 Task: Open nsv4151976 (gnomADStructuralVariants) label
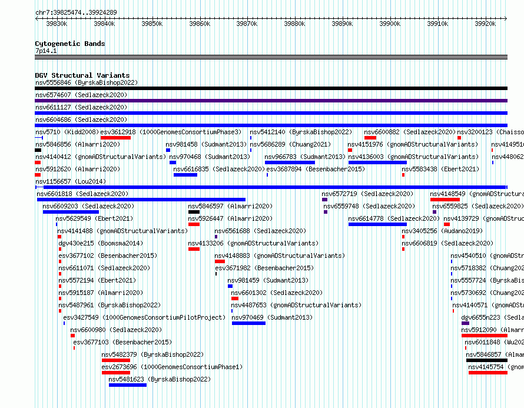413,144
